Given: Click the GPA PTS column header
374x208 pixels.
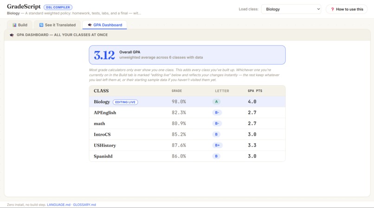Looking at the screenshot, I should [x=255, y=91].
